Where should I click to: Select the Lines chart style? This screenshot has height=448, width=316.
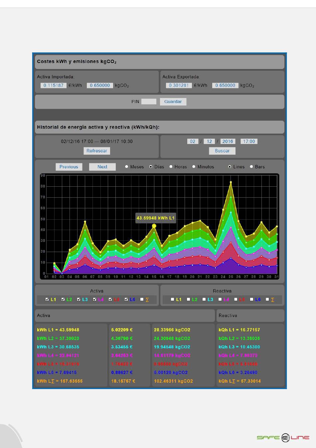click(x=230, y=167)
